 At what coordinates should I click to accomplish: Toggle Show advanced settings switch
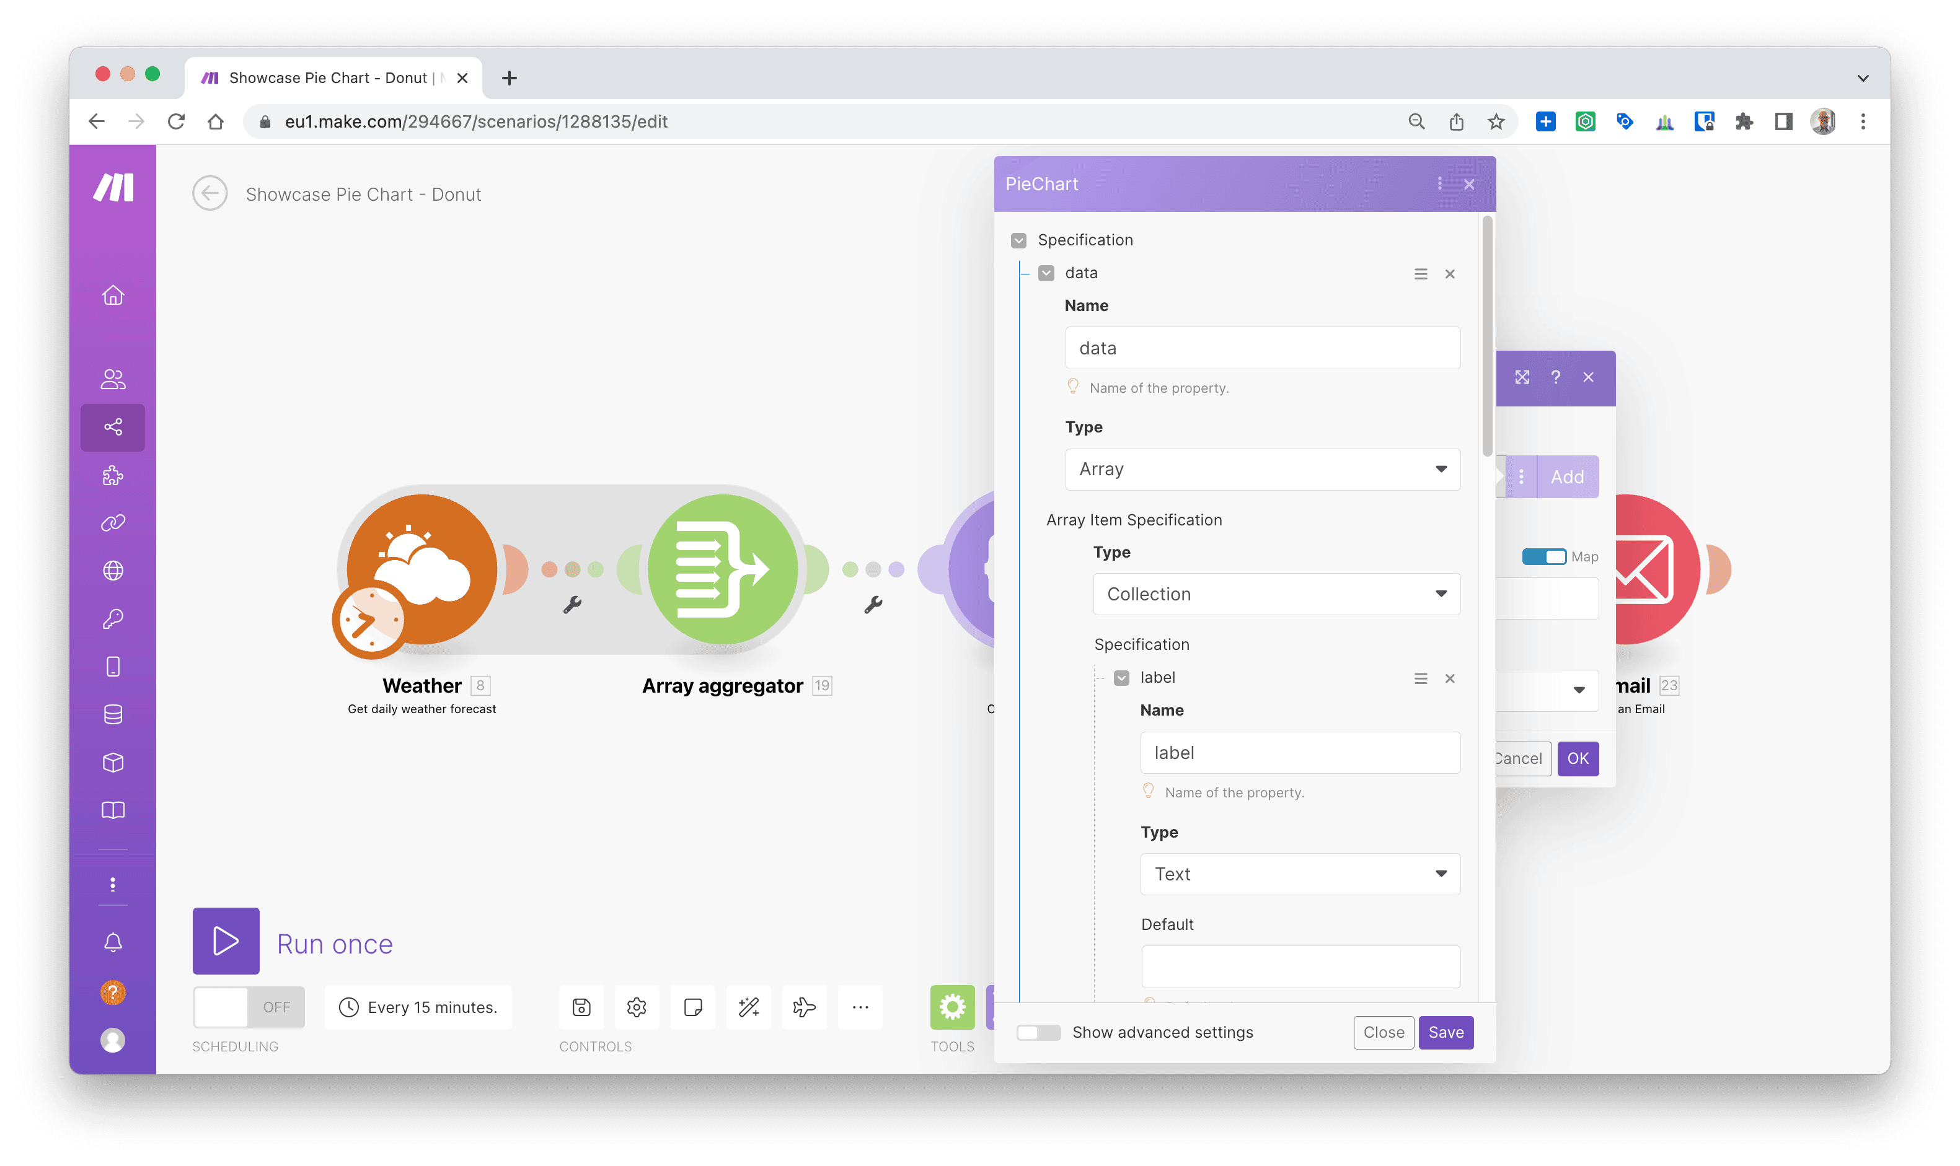click(1038, 1032)
